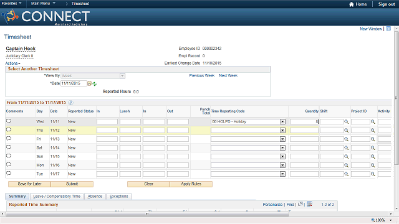The height and width of the screenshot is (224, 399).
Task: Click the Project ID lookup magnifier for Thursday
Action: [x=373, y=130]
